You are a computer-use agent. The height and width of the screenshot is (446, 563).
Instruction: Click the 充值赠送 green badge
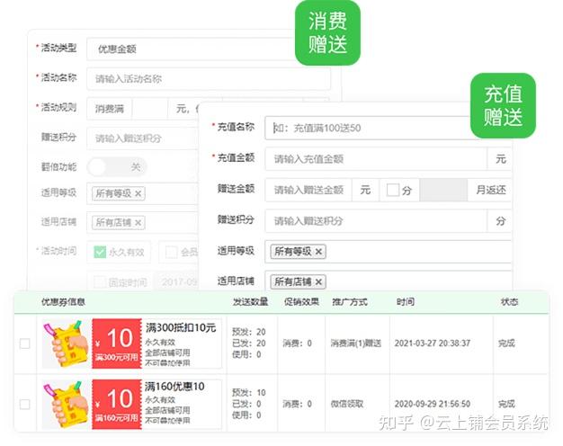coord(503,105)
